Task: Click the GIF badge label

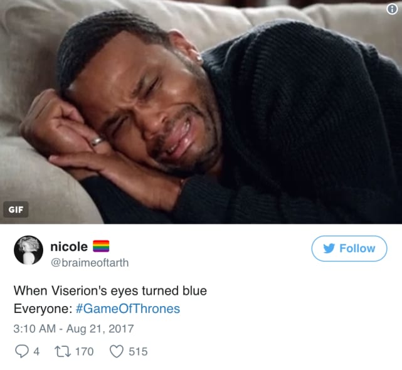Action: point(16,209)
